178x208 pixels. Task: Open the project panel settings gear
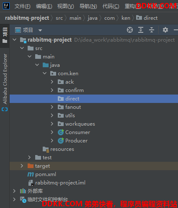tap(165, 30)
